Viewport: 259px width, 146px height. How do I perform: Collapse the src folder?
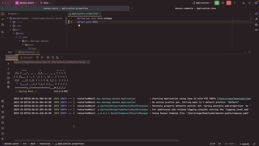click(11, 30)
